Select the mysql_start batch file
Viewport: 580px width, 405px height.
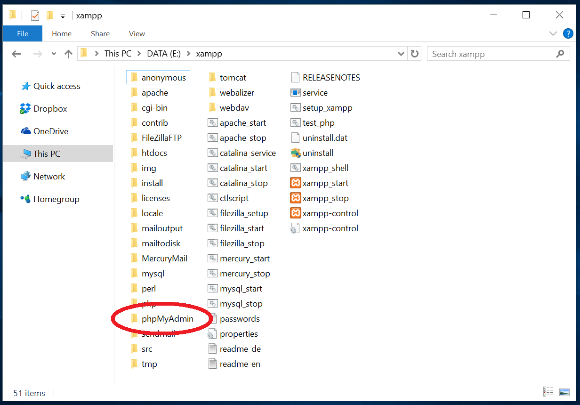pos(235,289)
